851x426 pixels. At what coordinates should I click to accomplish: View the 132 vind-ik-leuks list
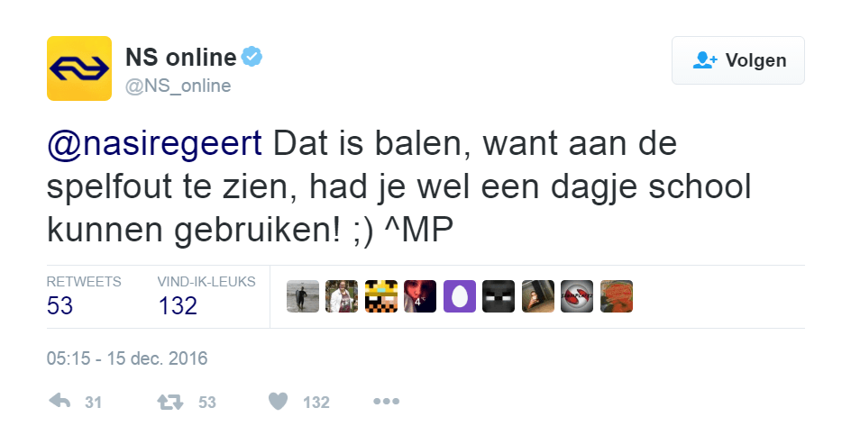178,305
